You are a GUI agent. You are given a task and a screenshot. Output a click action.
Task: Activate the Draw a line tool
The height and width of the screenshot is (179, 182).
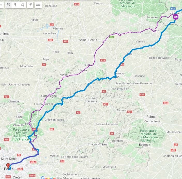22,5
